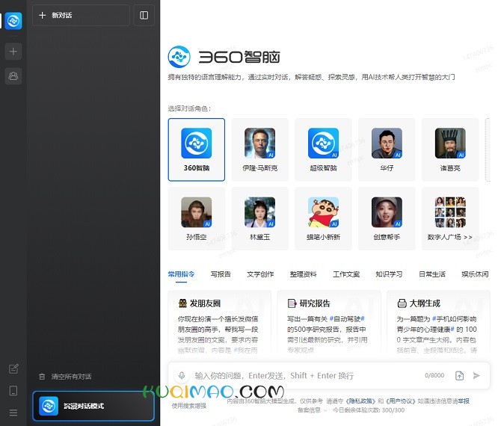The image size is (498, 426).
Task: Click the 360智脑 header logo
Action: [x=224, y=57]
